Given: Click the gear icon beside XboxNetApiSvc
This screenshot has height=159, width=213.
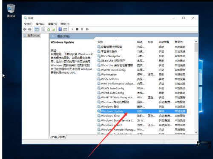Looking at the screenshot, I should [99, 56].
